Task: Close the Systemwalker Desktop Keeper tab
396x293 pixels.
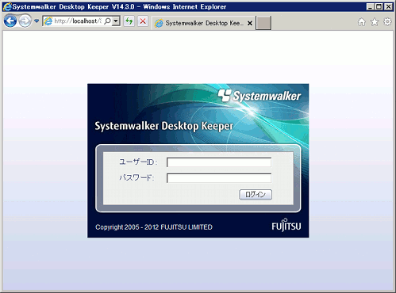Action: (x=250, y=23)
